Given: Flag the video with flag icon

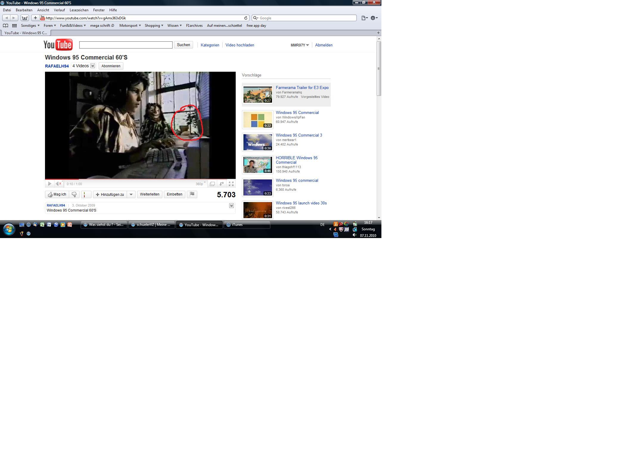Looking at the screenshot, I should click(192, 194).
